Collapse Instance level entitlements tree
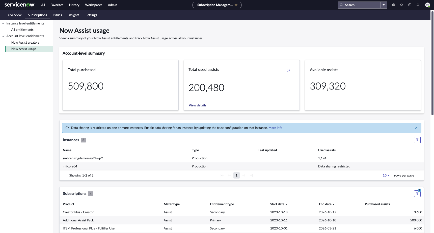 (3, 23)
